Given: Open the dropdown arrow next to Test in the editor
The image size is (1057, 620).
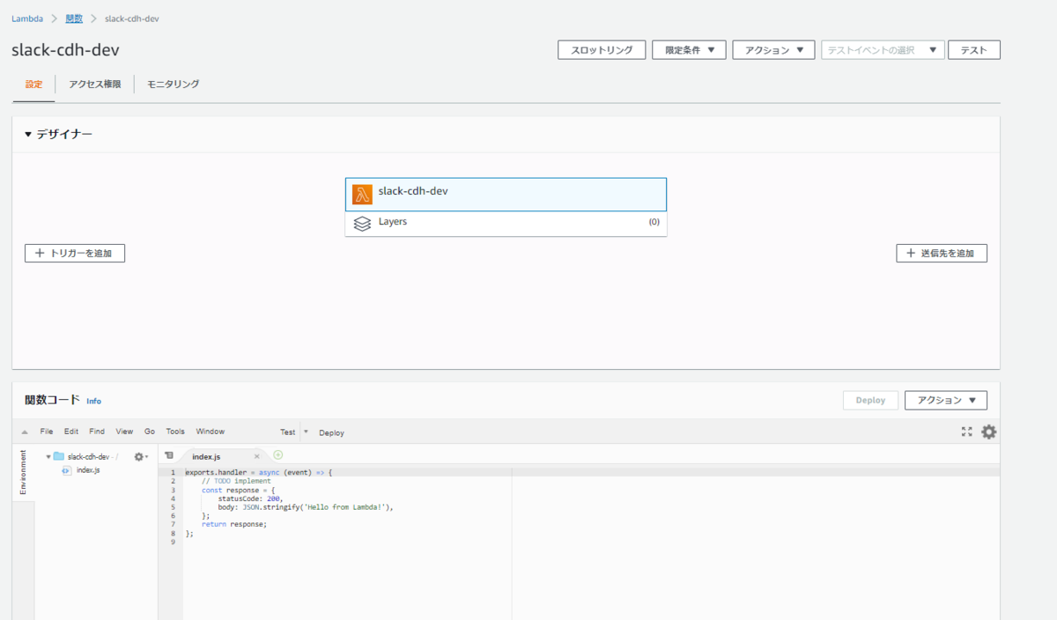Looking at the screenshot, I should click(306, 432).
